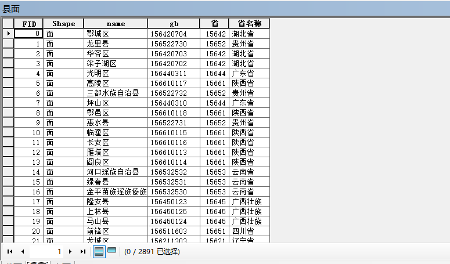Click the name cell 梁子湖区

pyautogui.click(x=116, y=63)
